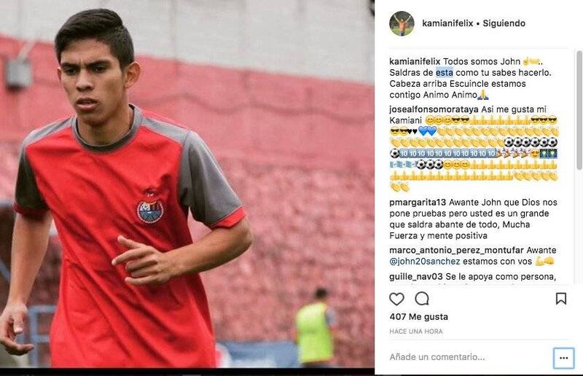
Task: Toggle the Siguiendo following status
Action: pyautogui.click(x=504, y=23)
